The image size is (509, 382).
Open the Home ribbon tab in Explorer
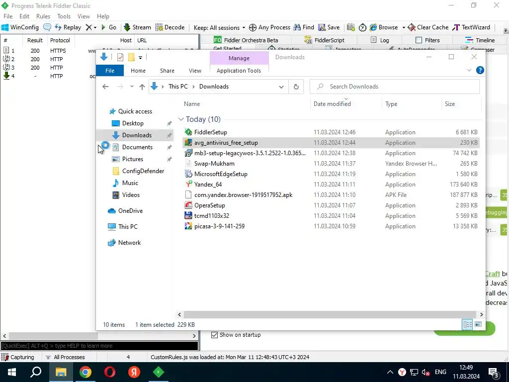coord(138,71)
